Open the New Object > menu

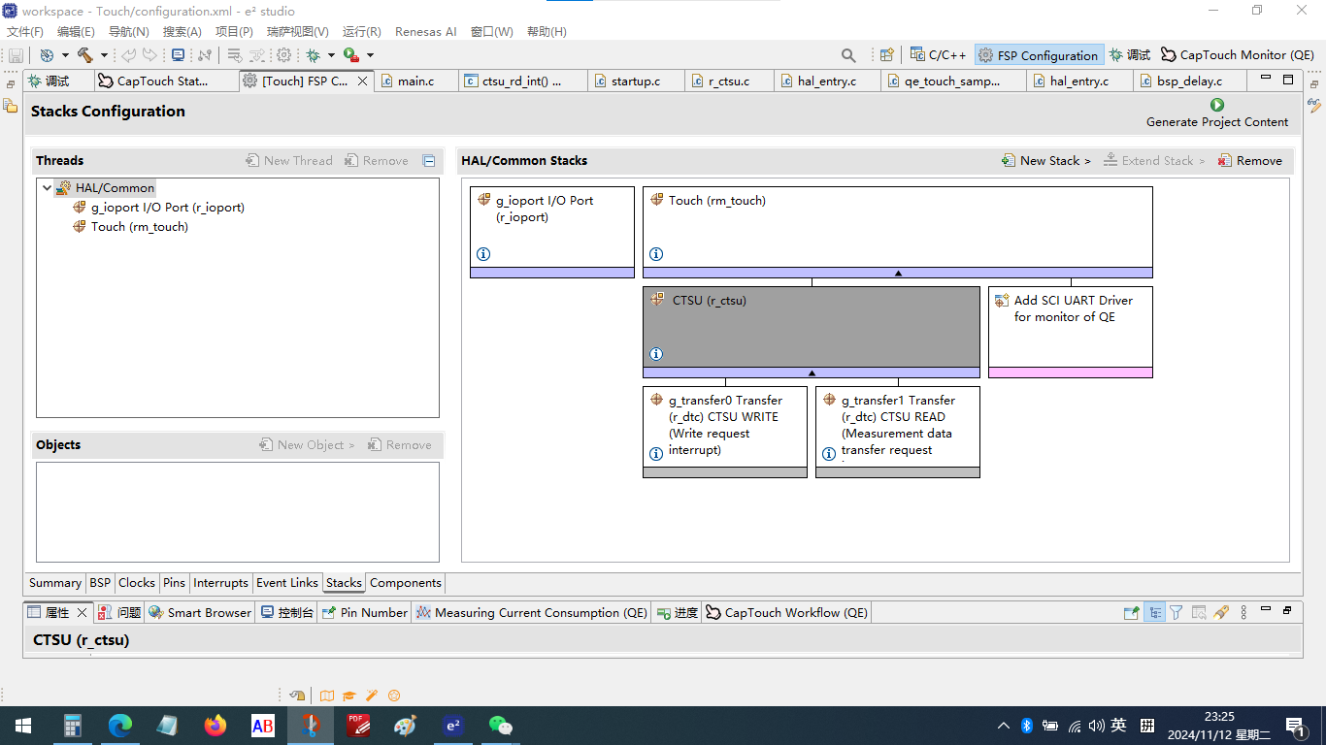308,445
